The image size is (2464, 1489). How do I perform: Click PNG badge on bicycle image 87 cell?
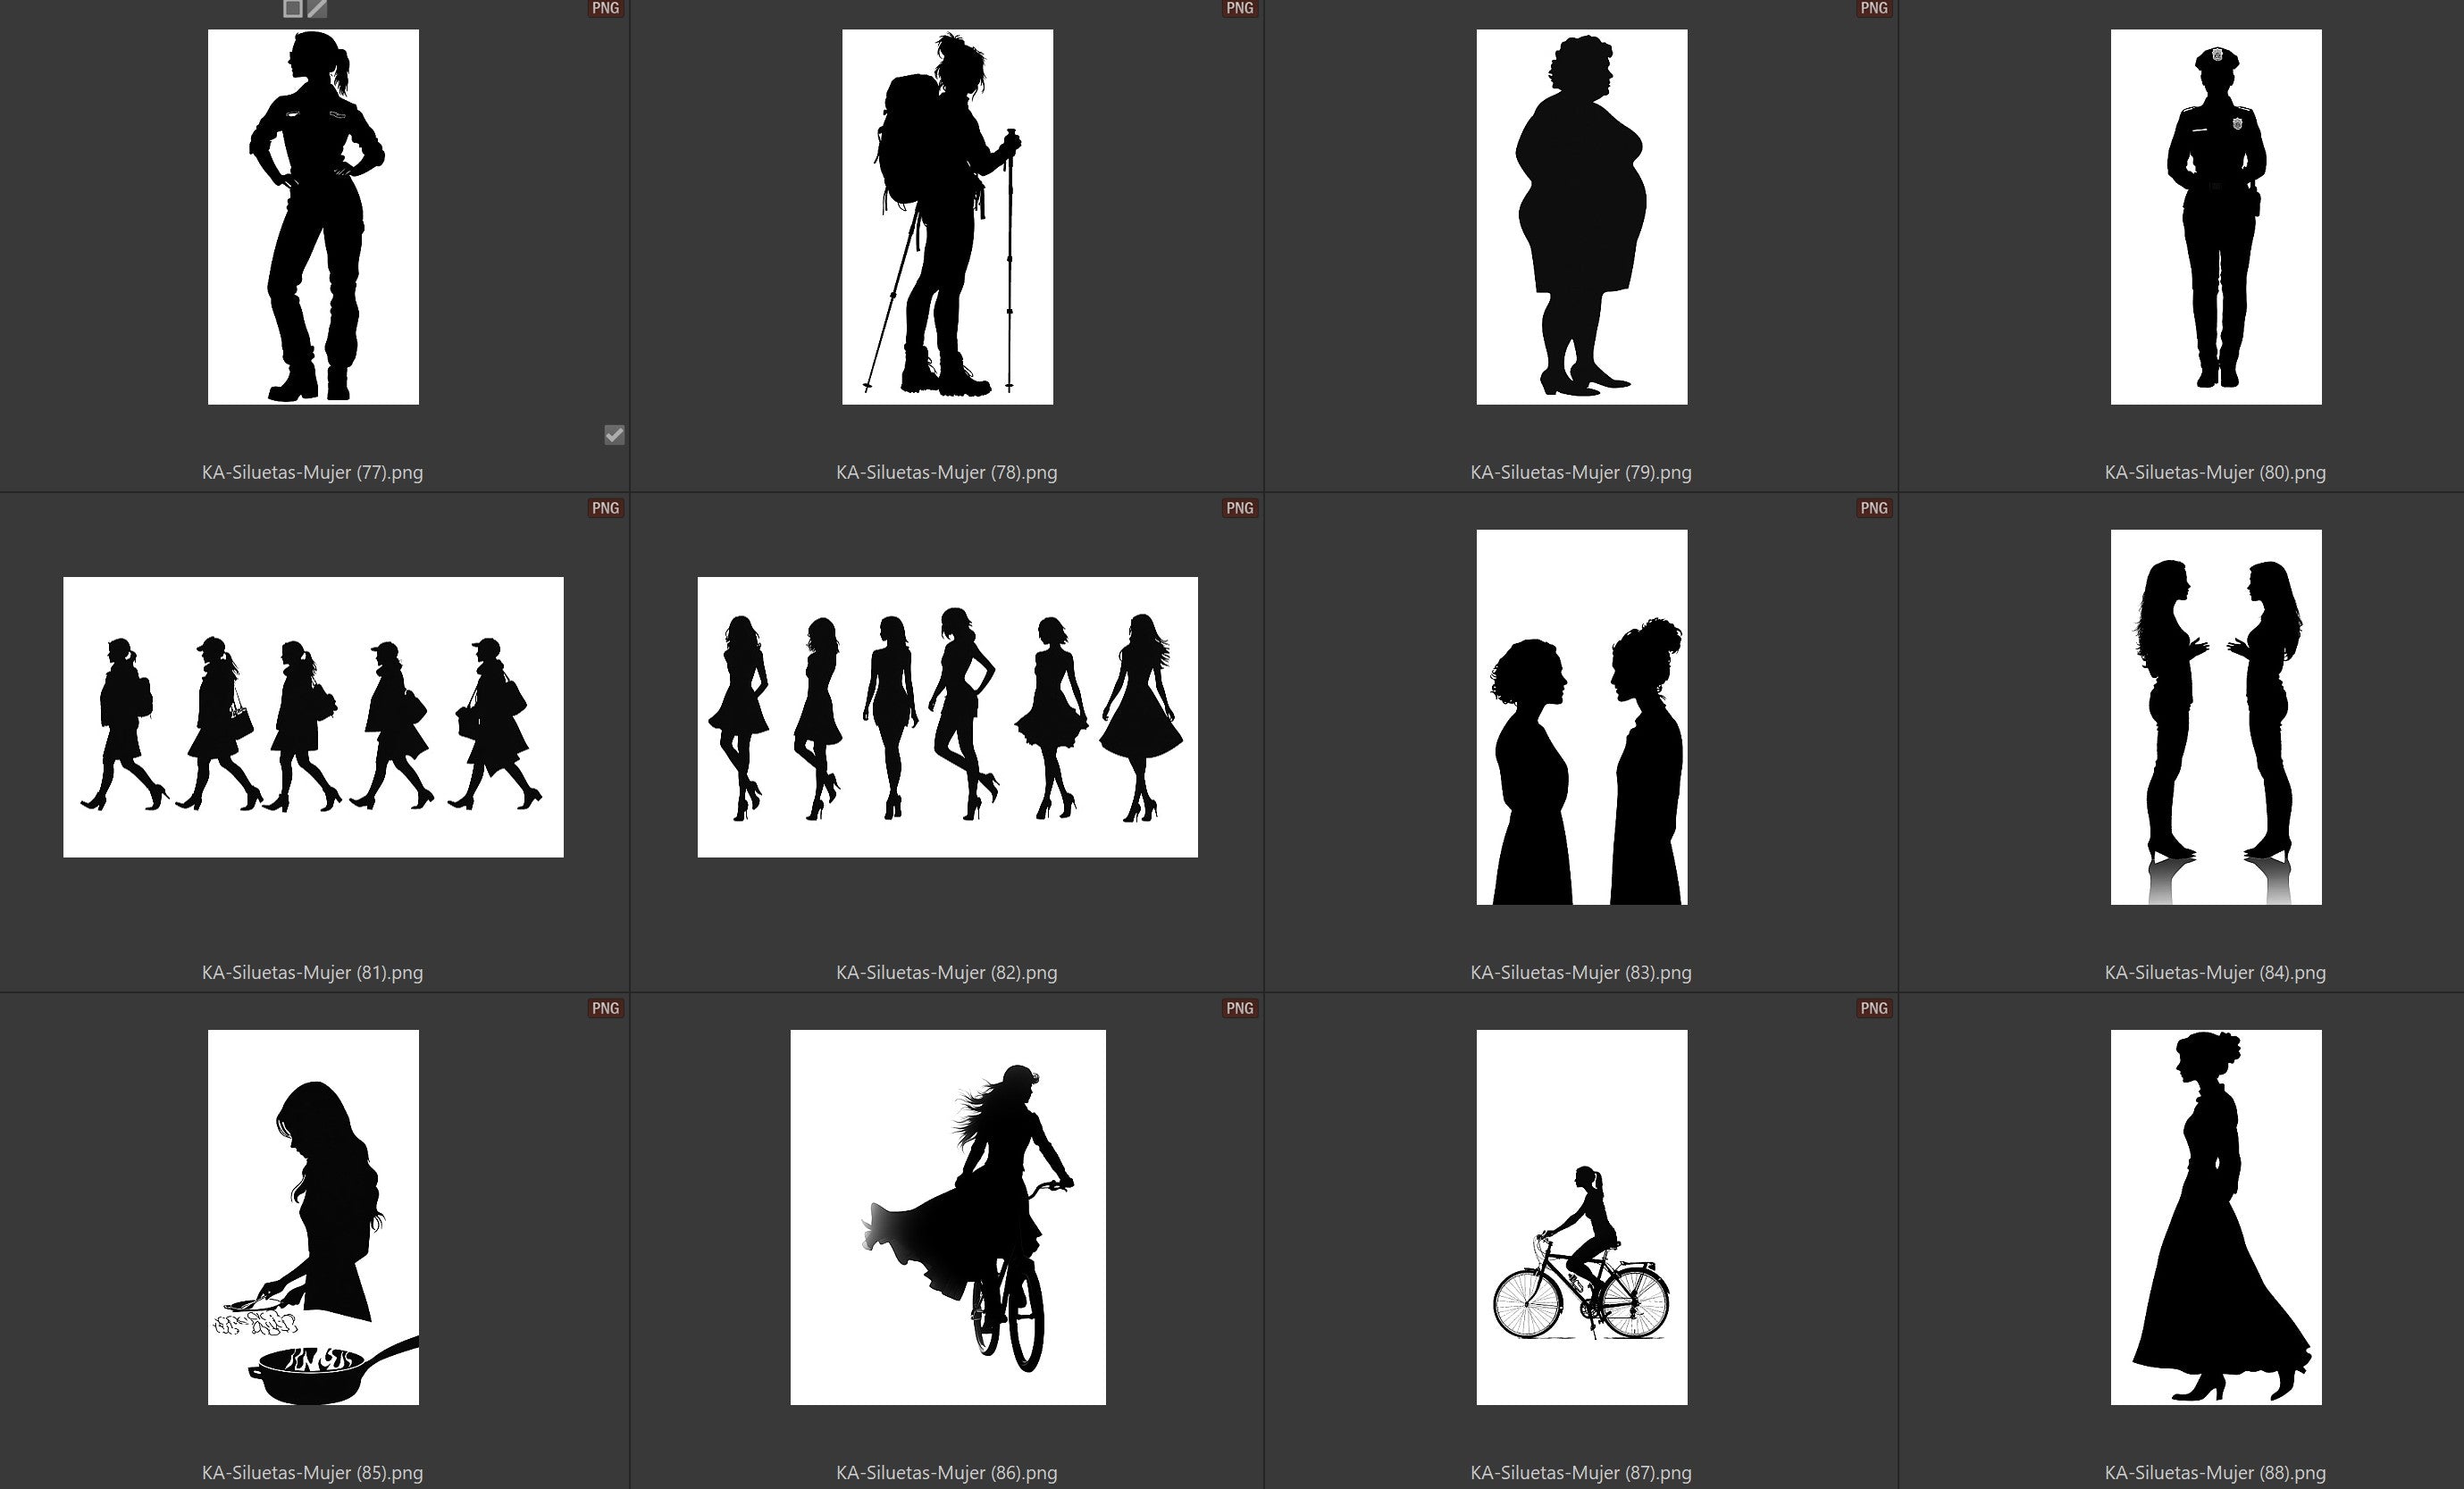click(1873, 1008)
